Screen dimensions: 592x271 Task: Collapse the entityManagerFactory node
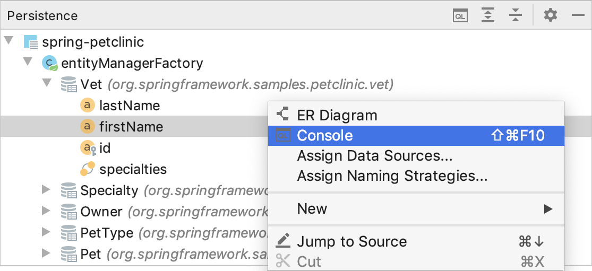coord(28,60)
